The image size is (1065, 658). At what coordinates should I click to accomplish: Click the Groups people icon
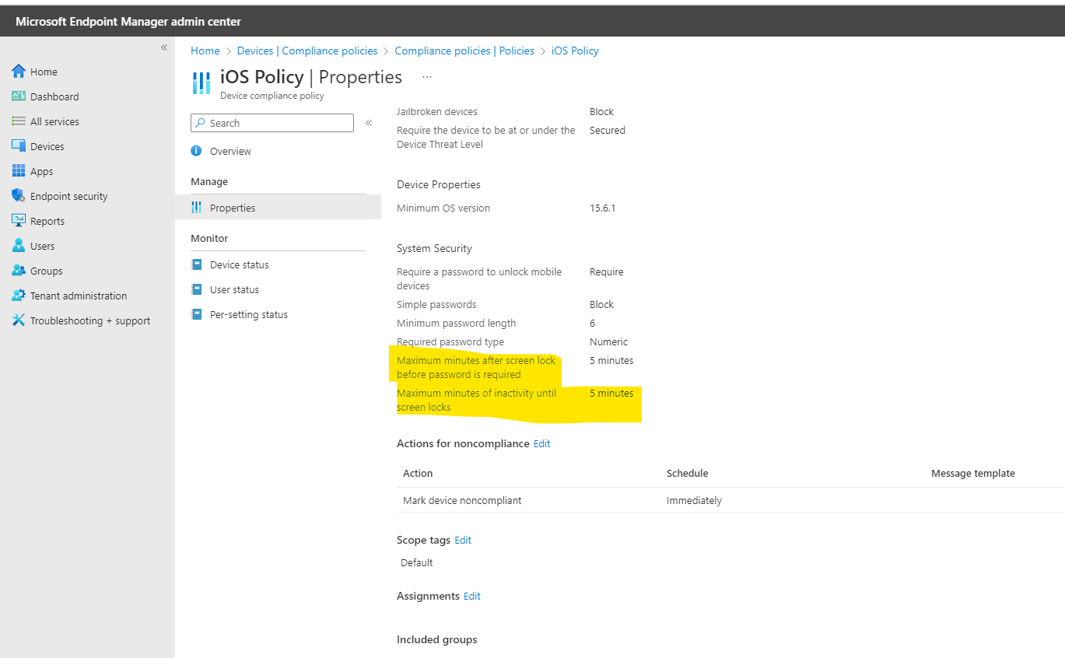coord(19,271)
